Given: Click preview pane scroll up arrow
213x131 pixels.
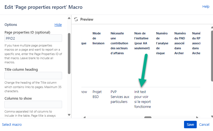Looking at the screenshot, I should (212, 28).
